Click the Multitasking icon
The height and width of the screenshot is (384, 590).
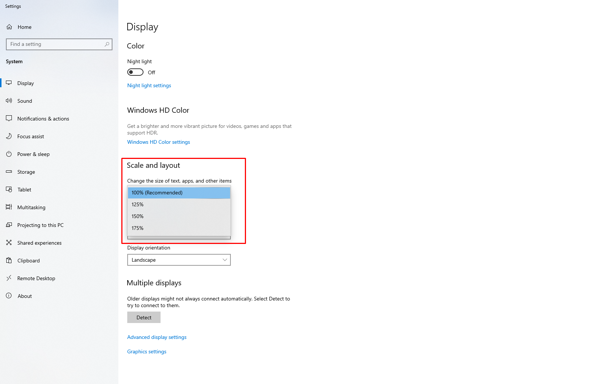(9, 207)
